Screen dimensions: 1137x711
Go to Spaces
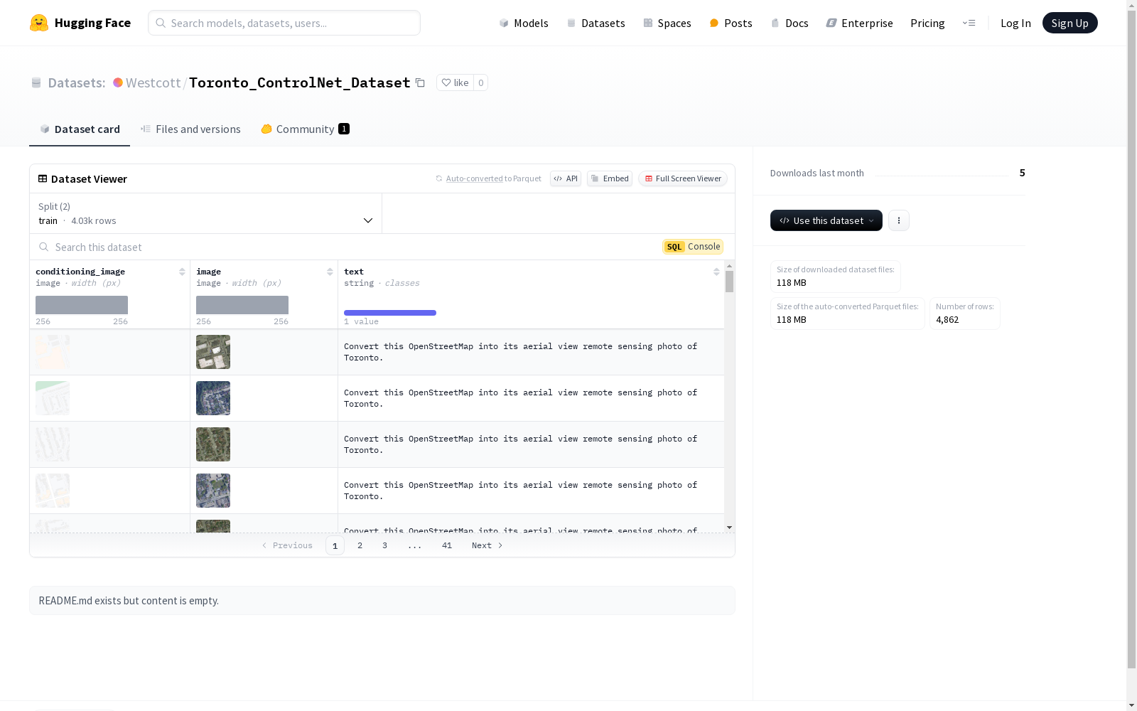[x=667, y=23]
